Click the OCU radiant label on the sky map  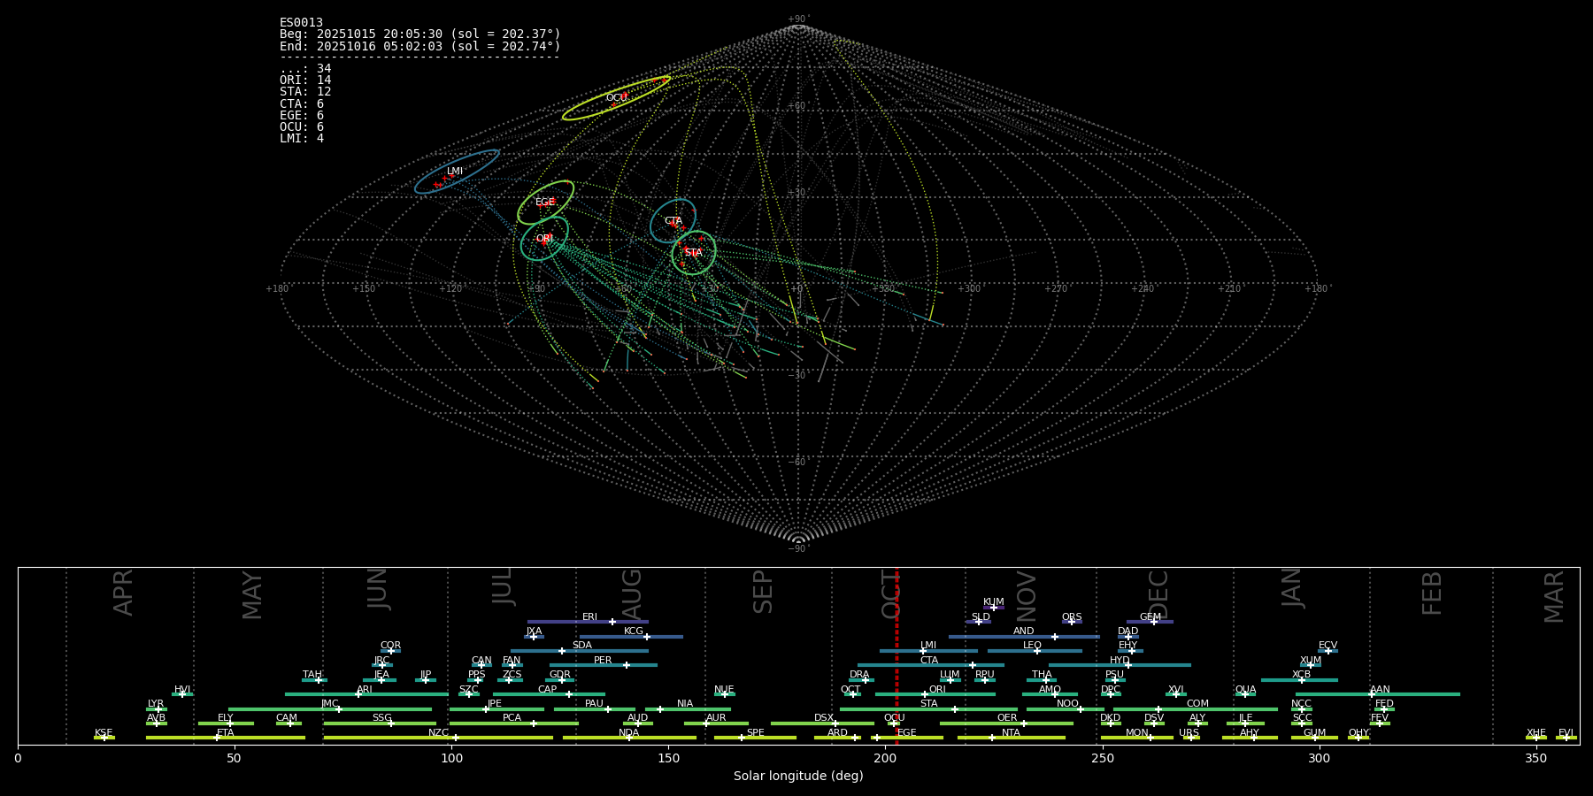tap(617, 97)
